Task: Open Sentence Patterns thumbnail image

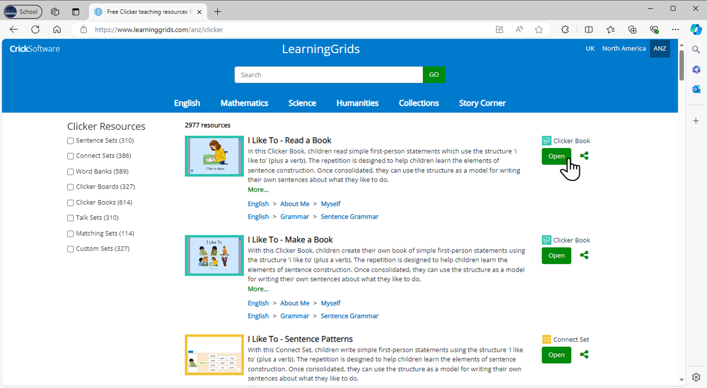Action: 214,355
